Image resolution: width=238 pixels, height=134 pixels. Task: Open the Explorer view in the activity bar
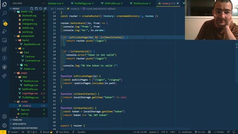pos(4,4)
